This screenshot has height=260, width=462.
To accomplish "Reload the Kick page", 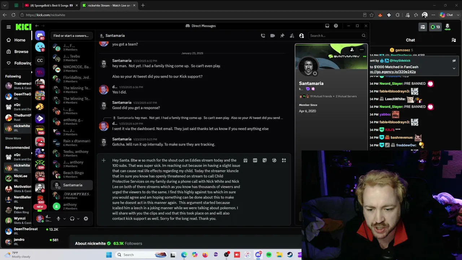I will point(13,15).
